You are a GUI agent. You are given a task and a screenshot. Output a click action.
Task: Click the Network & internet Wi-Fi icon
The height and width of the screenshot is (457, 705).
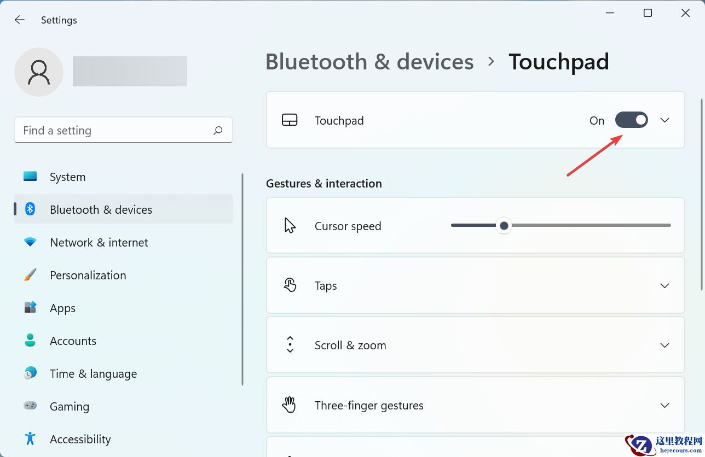(30, 242)
